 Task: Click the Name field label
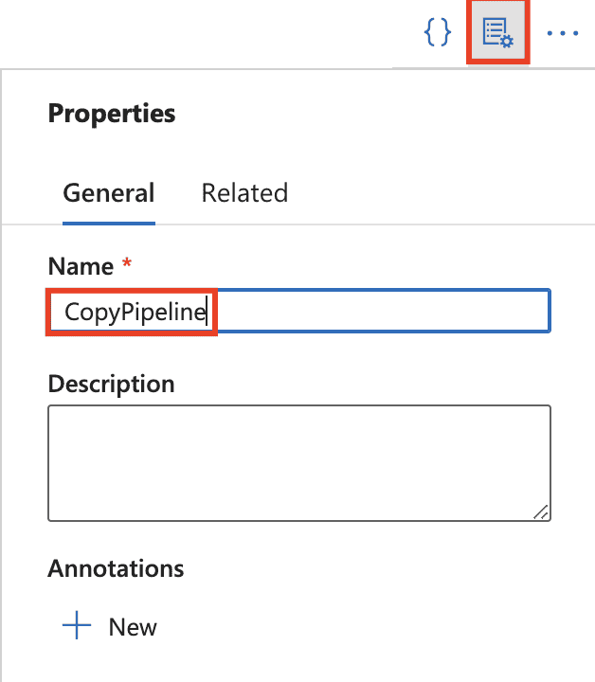click(80, 267)
